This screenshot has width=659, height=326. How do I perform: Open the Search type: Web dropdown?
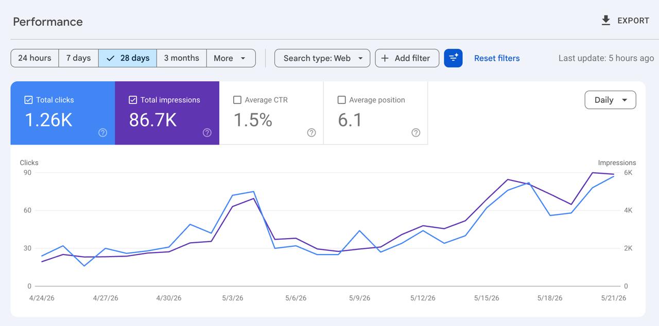322,58
